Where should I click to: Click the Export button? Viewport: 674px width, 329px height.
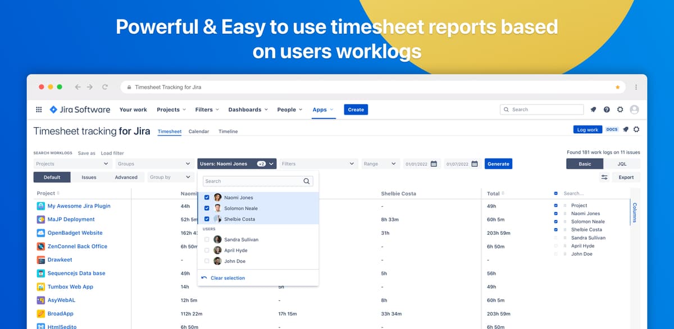click(x=626, y=177)
